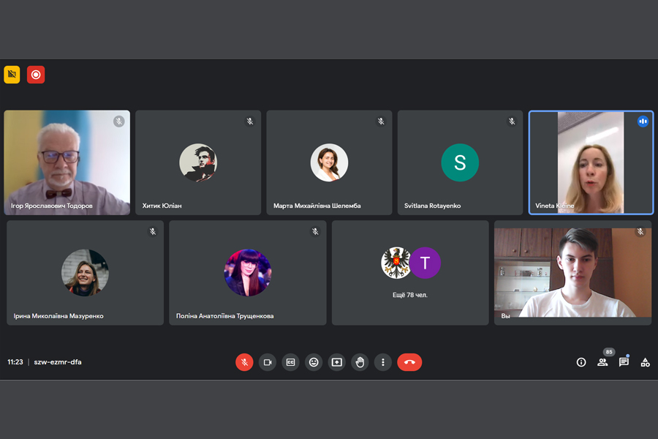This screenshot has height=439, width=658.
Task: Click the muted mic icon on Хитик Юліан tile
Action: pos(250,121)
